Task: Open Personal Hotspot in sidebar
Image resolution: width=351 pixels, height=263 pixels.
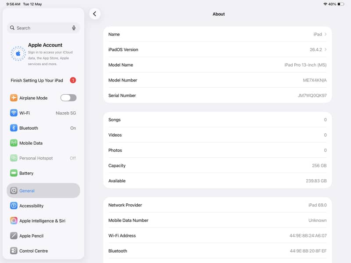Action: tap(43, 158)
